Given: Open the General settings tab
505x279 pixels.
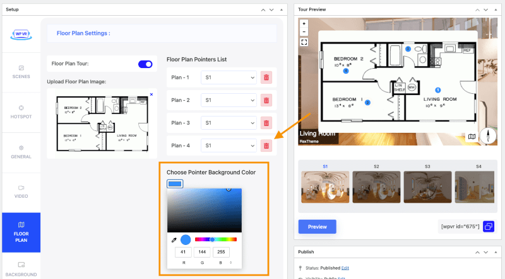Looking at the screenshot, I should (21, 152).
